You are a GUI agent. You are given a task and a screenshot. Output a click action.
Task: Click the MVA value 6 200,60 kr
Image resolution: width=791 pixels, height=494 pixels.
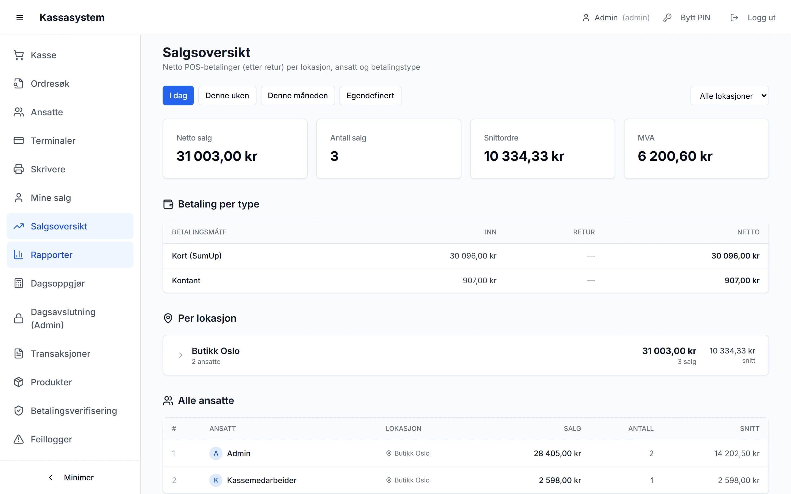point(675,156)
